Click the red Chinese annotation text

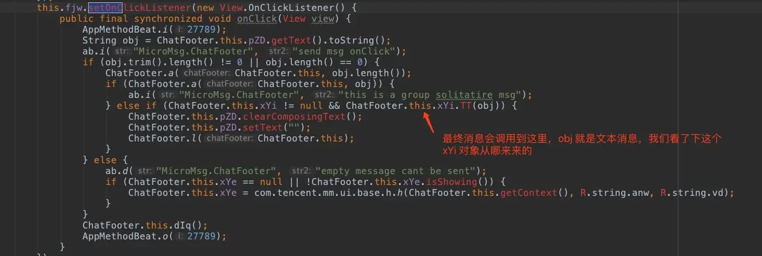pos(582,144)
